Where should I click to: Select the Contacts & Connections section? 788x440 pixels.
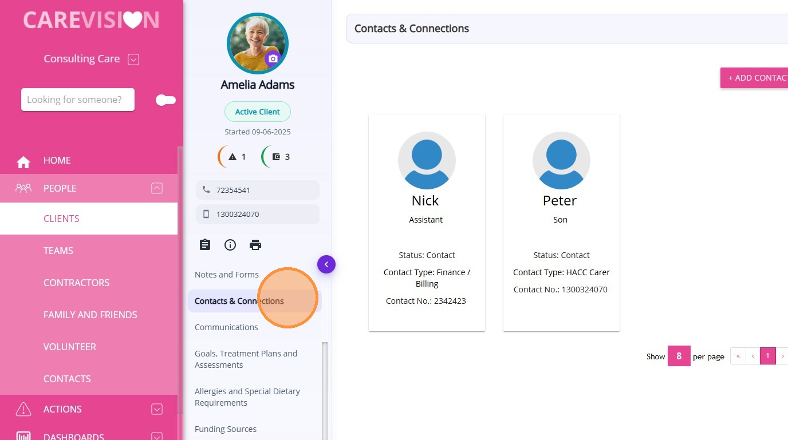click(254, 301)
